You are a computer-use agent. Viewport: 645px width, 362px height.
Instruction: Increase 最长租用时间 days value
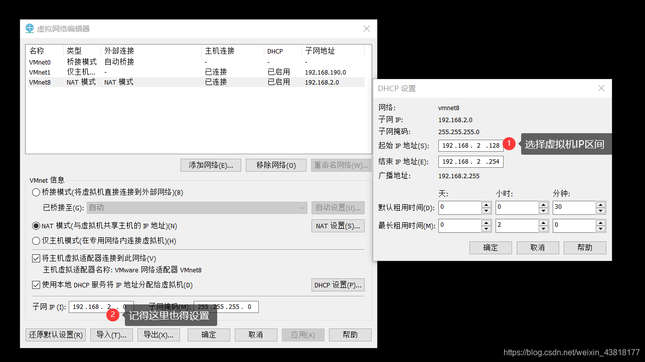486,223
